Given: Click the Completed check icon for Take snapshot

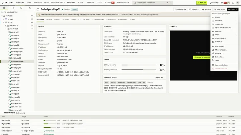Looking at the screenshot, I should tap(45, 131).
